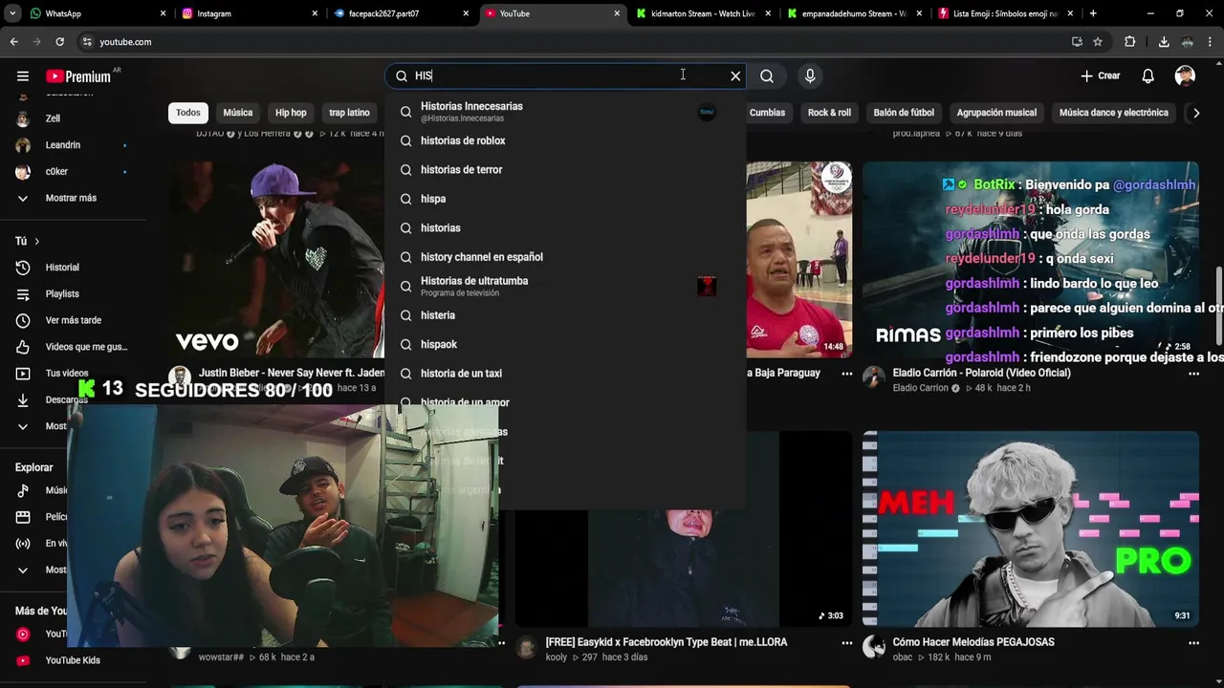
Task: Open options menu for Cómo Hacer Melodías video
Action: coord(1194,643)
